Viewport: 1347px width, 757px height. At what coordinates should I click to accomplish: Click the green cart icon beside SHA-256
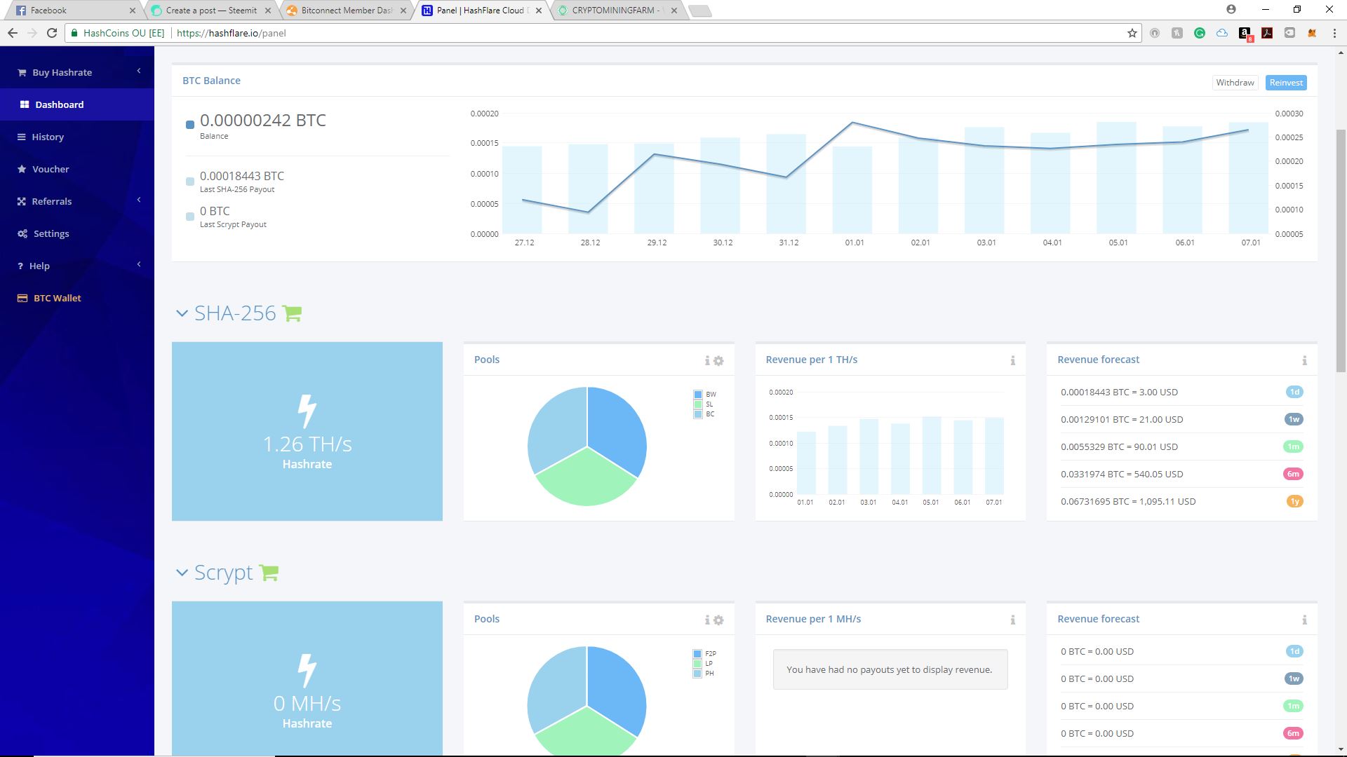tap(292, 313)
